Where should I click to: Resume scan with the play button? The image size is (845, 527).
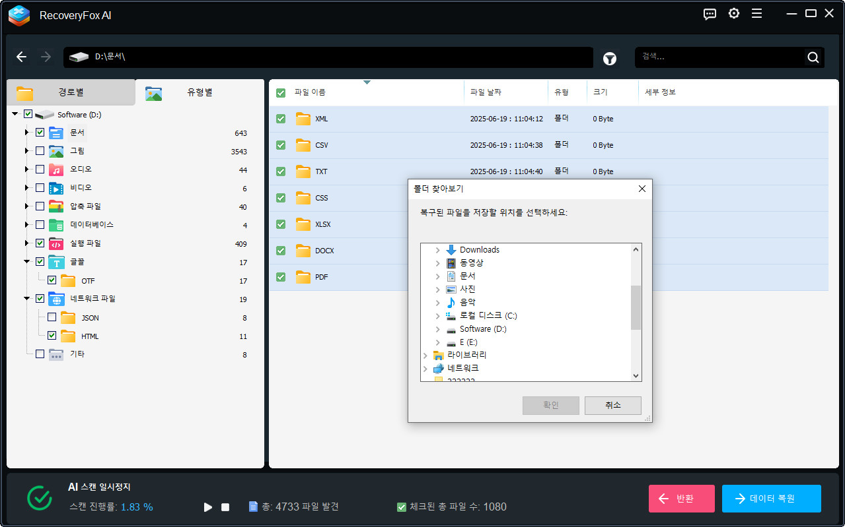coord(208,507)
